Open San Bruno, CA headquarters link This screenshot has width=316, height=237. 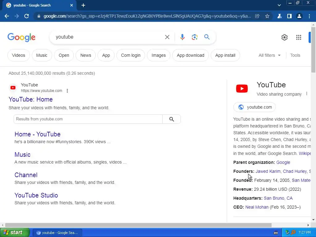[x=278, y=198]
